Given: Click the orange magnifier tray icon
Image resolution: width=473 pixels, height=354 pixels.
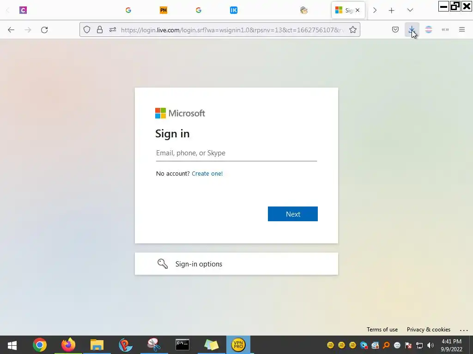Looking at the screenshot, I should 386,345.
